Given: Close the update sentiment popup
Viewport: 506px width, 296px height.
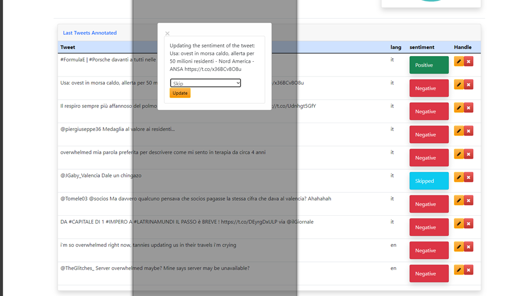Looking at the screenshot, I should pyautogui.click(x=167, y=34).
